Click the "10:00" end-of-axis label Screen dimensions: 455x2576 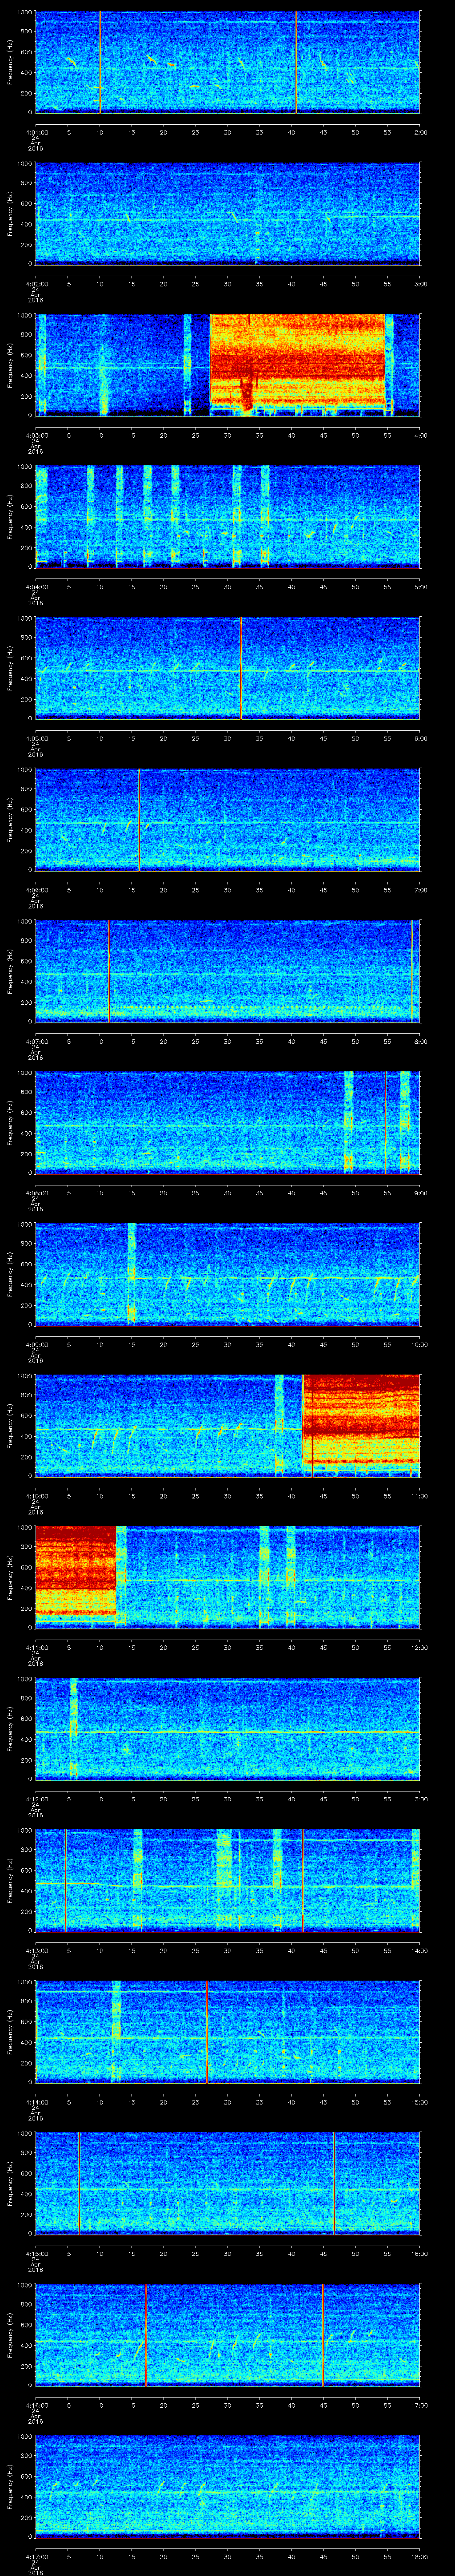coord(419,1344)
